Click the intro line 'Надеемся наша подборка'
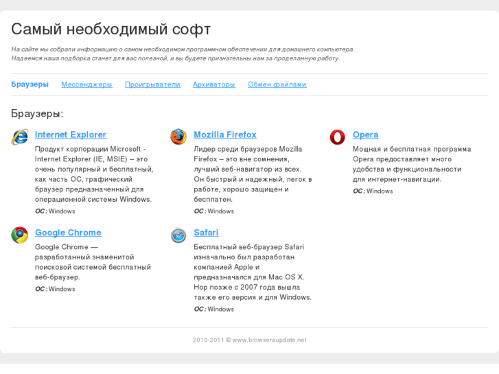 (x=175, y=58)
